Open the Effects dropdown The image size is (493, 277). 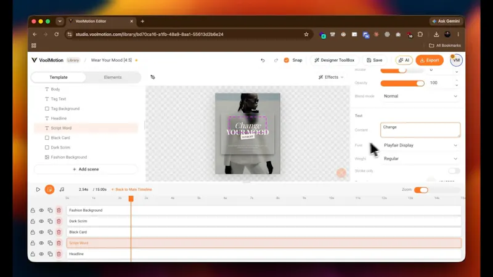coord(331,78)
